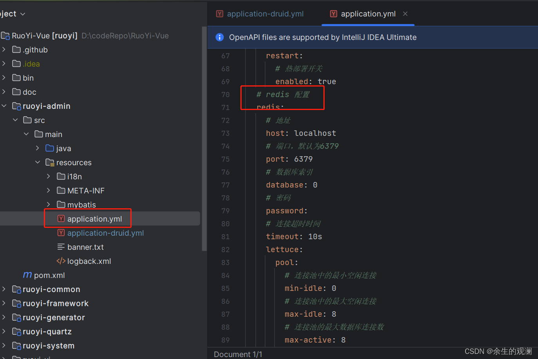The height and width of the screenshot is (359, 538).
Task: Click the doc folder icon
Action: 16,92
